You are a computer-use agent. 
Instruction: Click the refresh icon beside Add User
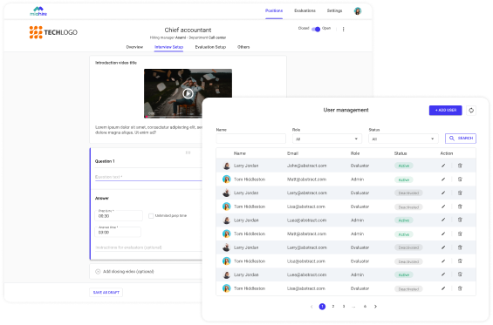click(471, 110)
